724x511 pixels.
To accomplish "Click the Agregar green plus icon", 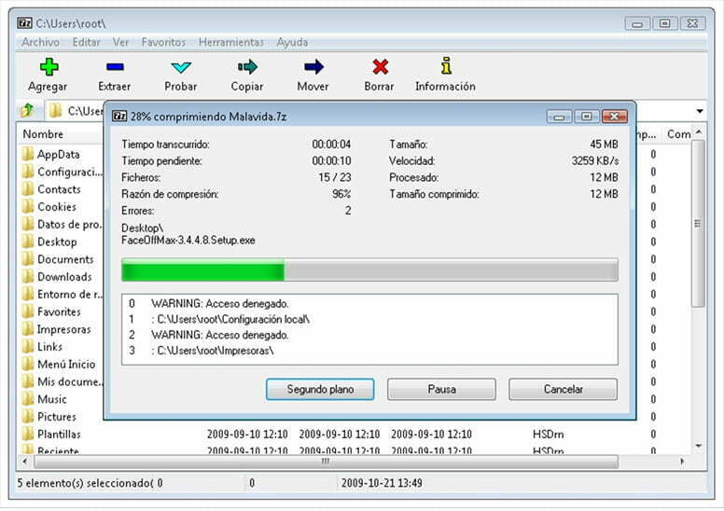I will 49,67.
